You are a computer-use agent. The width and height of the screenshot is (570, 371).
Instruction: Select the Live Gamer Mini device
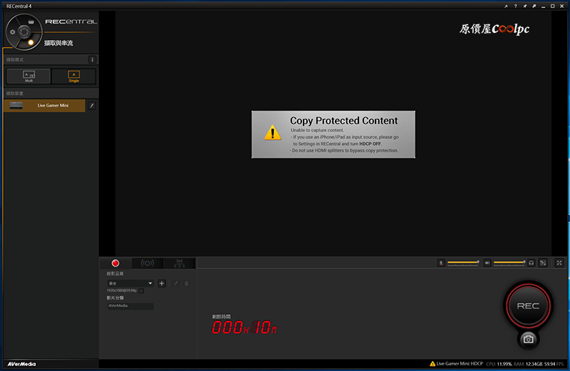point(44,106)
